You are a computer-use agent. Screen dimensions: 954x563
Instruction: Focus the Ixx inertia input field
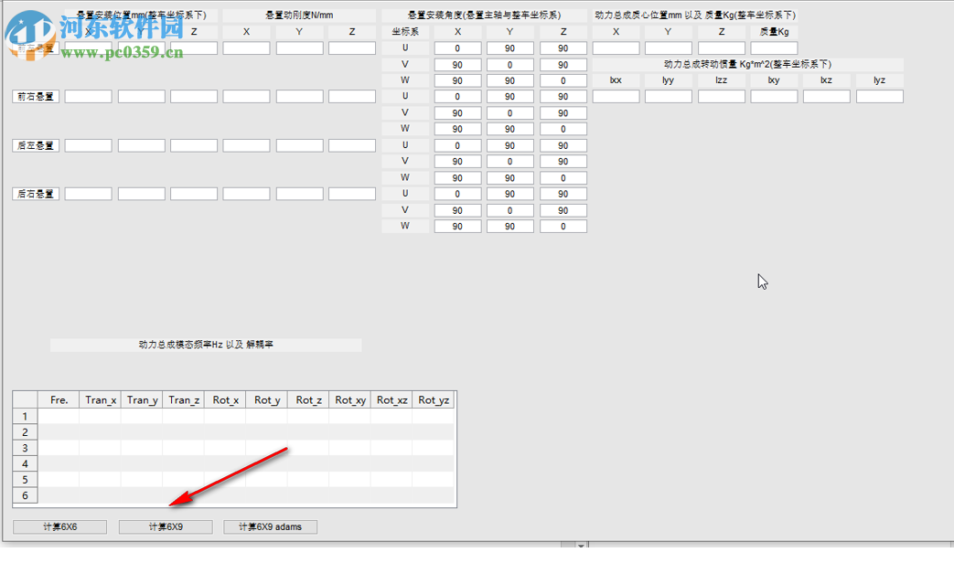616,96
